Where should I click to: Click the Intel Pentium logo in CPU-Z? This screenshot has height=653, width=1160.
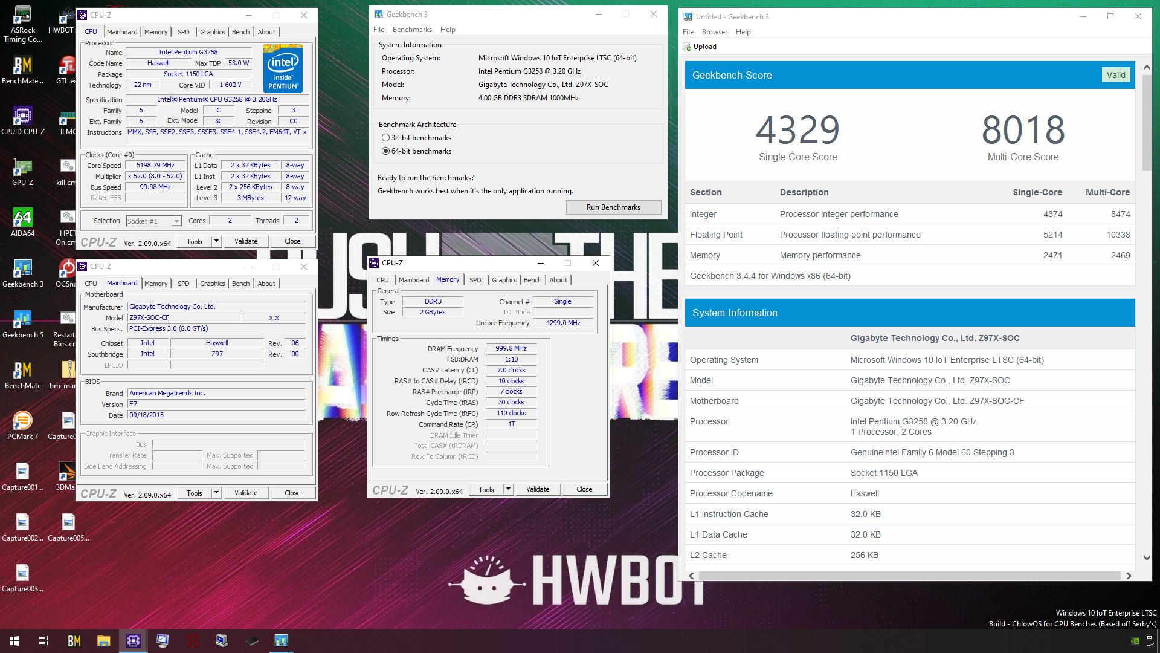(283, 68)
